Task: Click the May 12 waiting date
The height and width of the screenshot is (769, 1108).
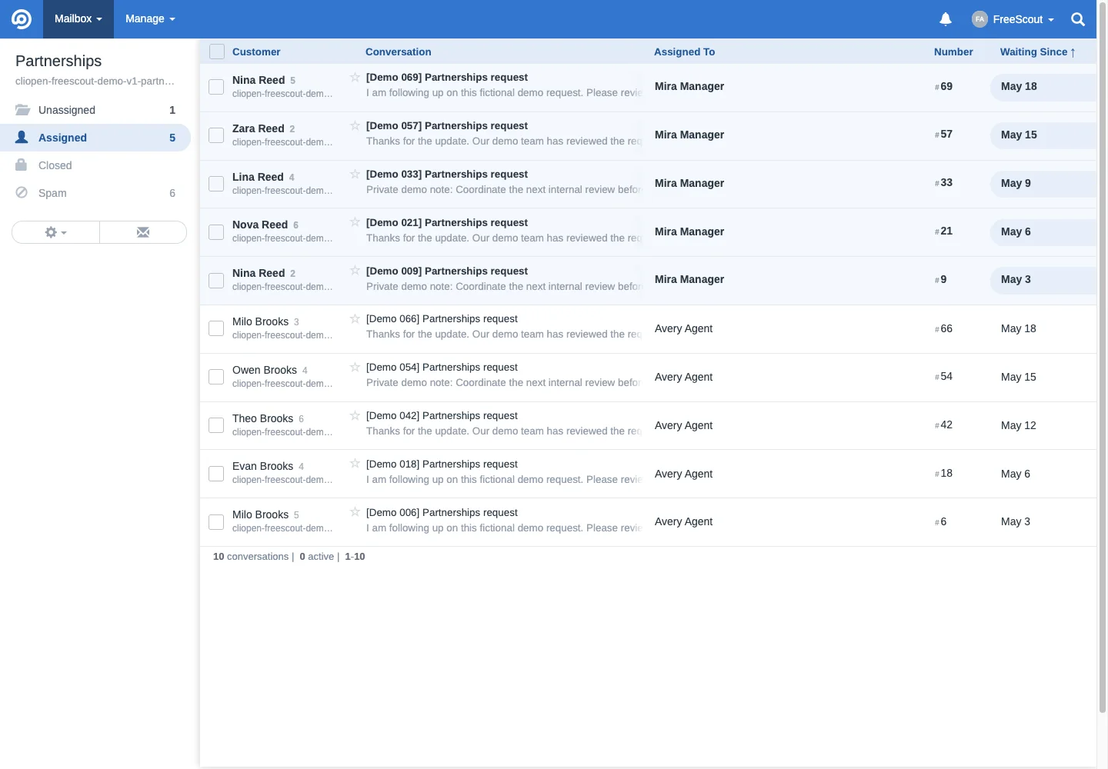Action: pyautogui.click(x=1019, y=425)
